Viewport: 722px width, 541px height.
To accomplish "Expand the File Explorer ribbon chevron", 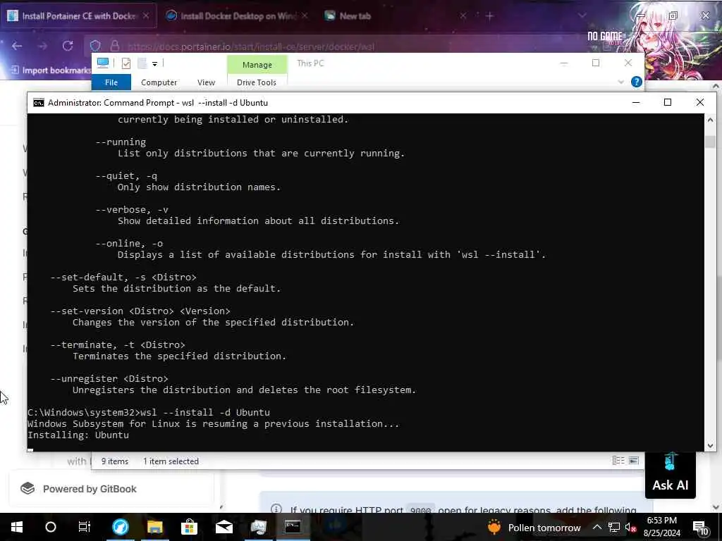I will (x=620, y=82).
